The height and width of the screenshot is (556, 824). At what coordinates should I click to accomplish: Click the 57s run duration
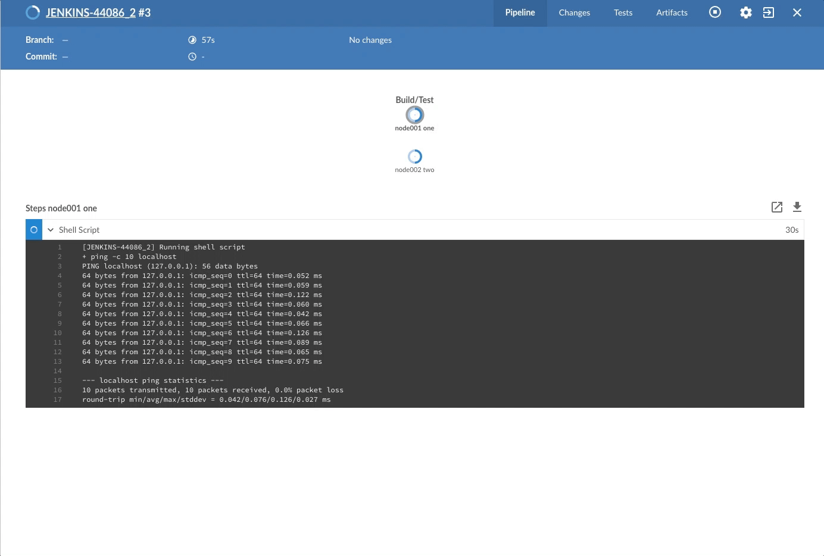pos(208,40)
